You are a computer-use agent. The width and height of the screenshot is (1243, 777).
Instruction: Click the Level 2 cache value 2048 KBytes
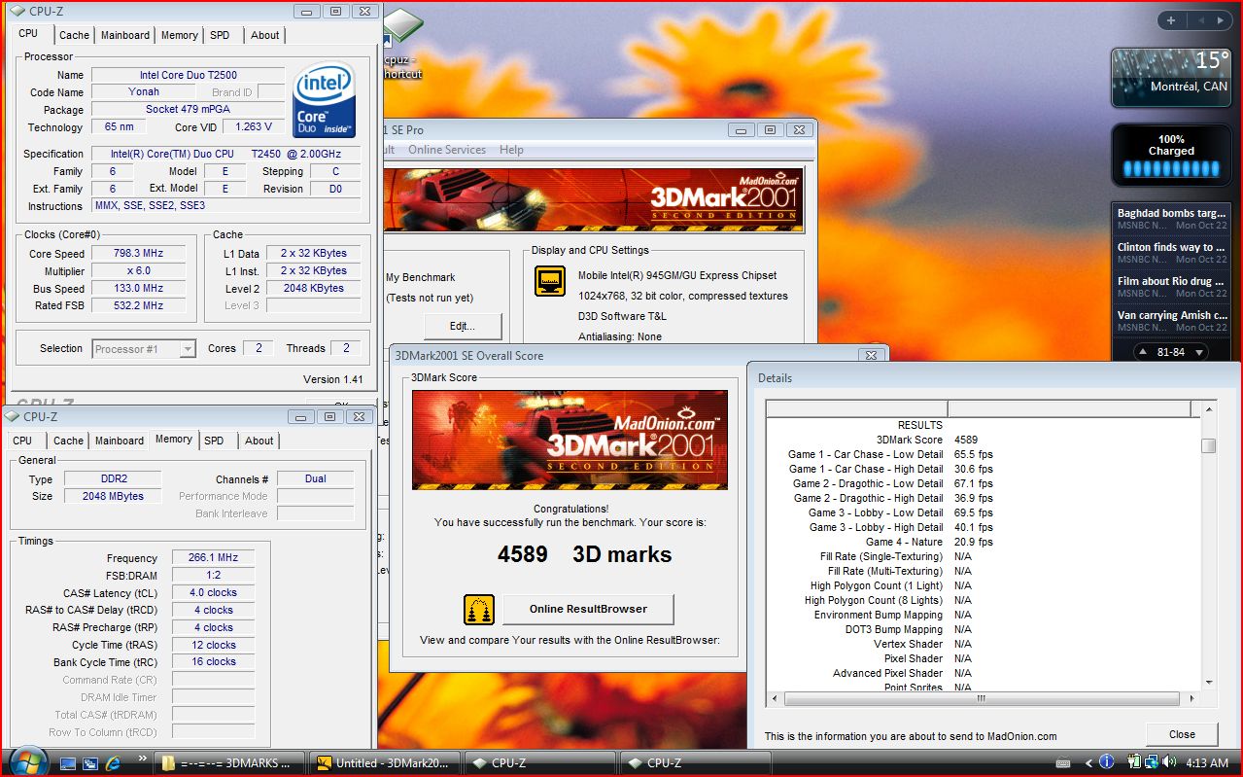click(313, 289)
